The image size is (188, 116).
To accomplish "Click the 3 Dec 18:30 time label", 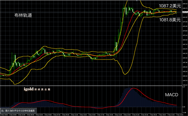I will pos(4,115).
